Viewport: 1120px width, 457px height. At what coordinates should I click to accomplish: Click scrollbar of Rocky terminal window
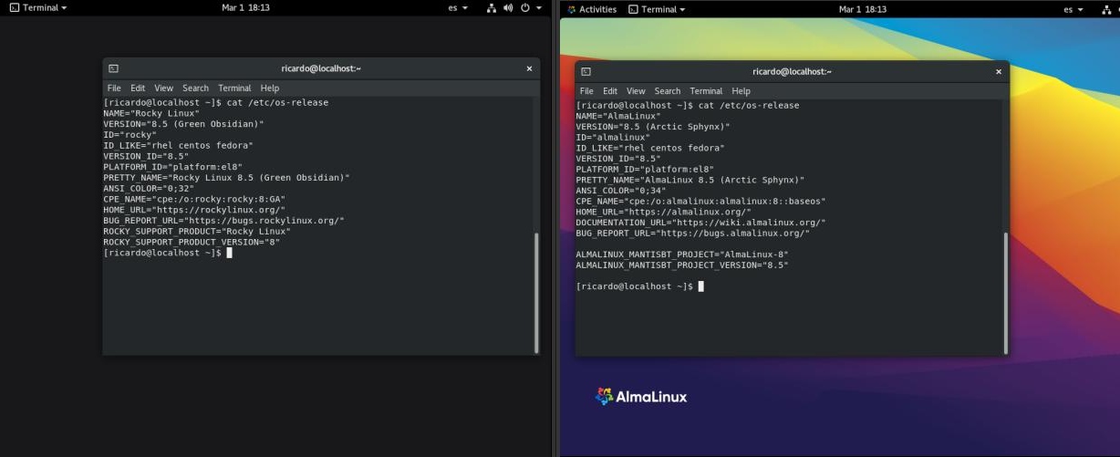pos(536,292)
